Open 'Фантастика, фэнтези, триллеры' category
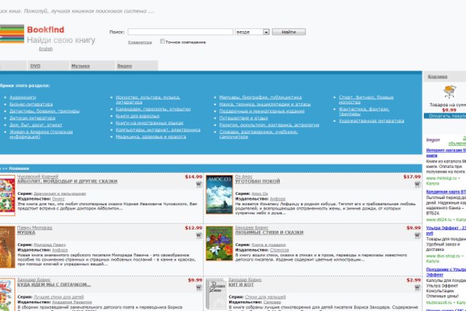Viewport: 466px width, 311px height. (x=364, y=111)
